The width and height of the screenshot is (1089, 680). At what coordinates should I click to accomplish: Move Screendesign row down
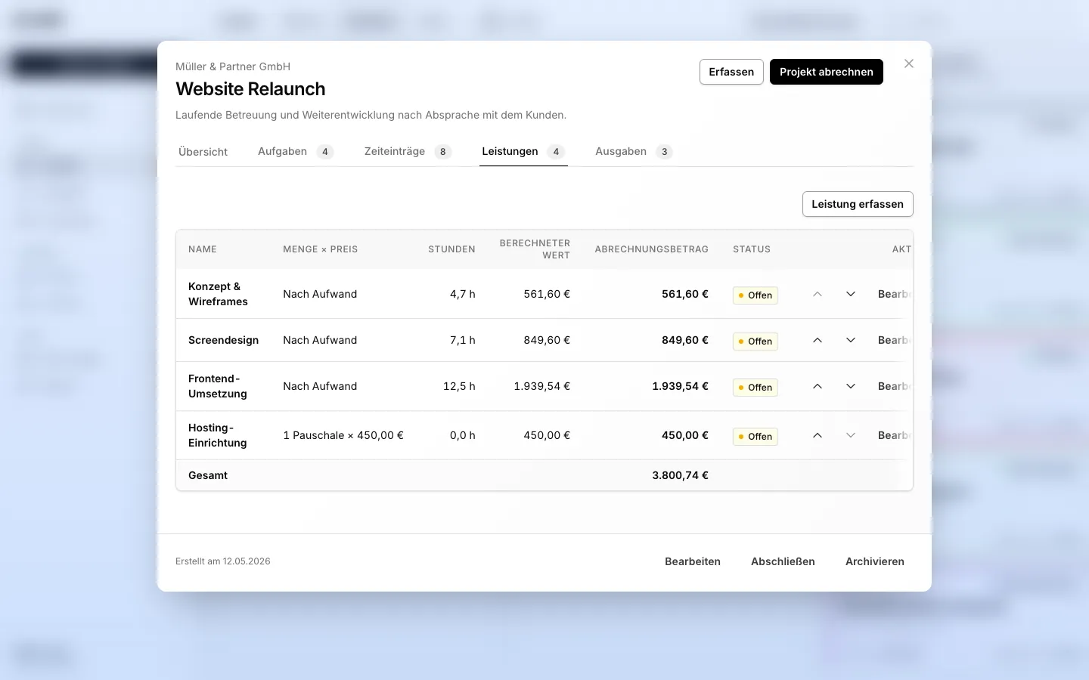pos(851,340)
